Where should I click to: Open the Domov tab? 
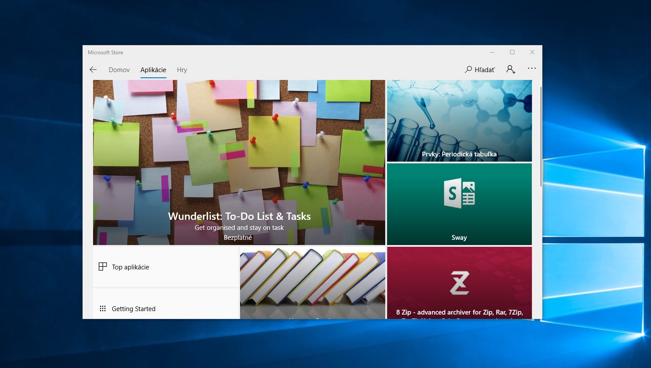tap(119, 70)
